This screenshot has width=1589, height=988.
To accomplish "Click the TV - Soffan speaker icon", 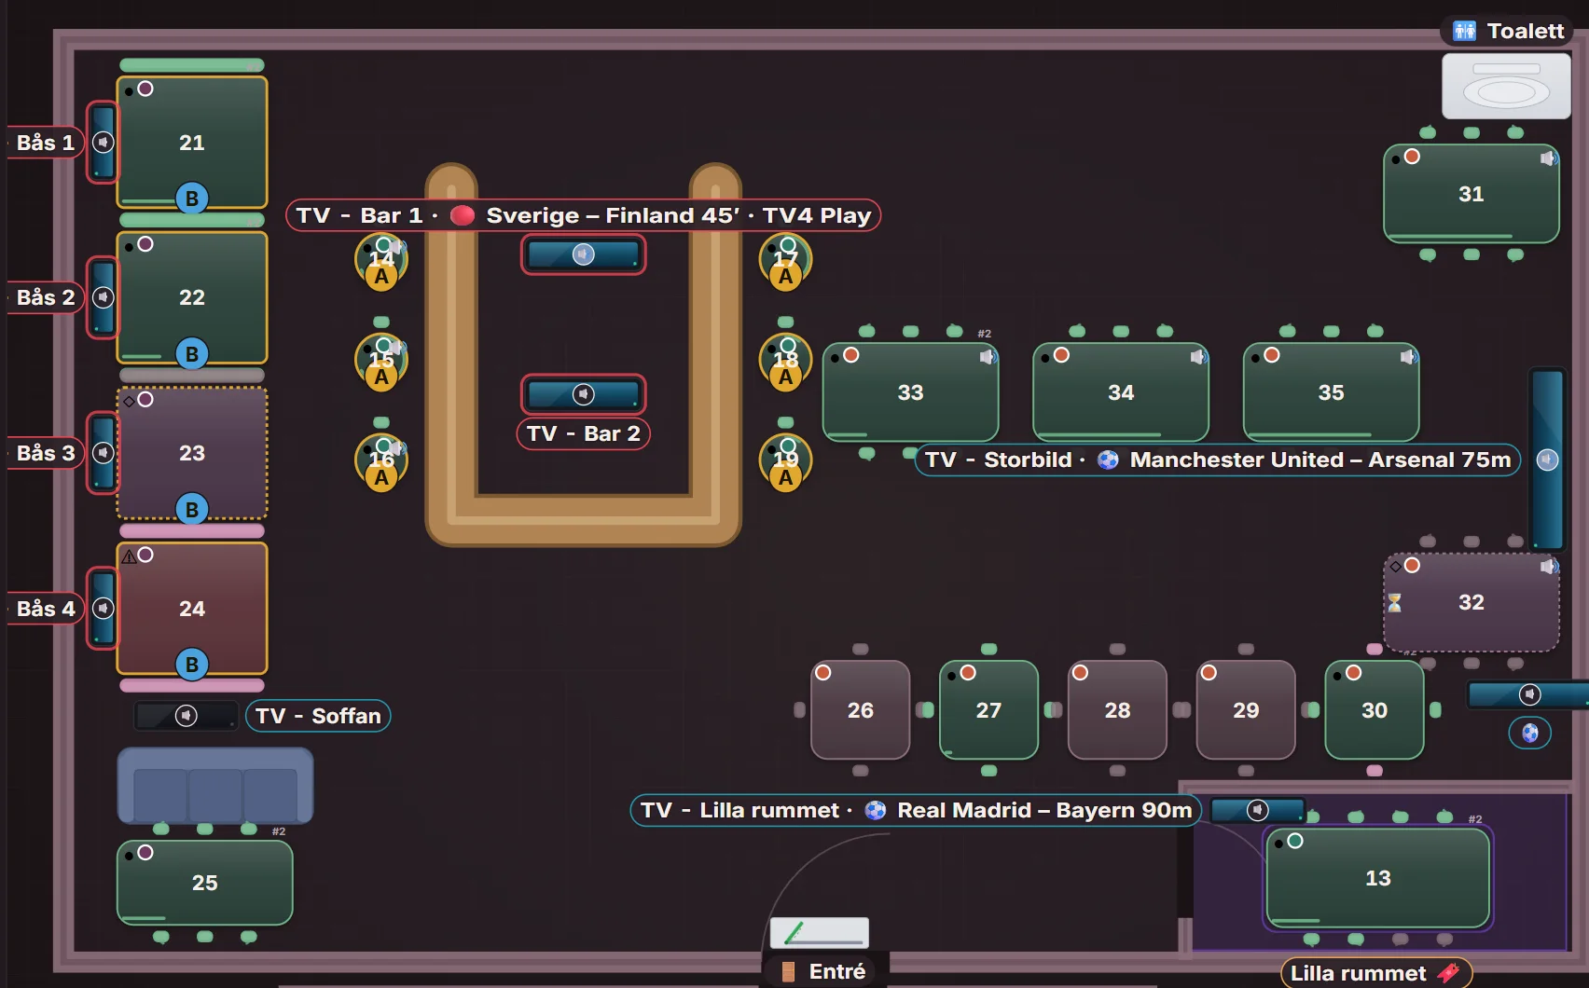I will pos(187,716).
